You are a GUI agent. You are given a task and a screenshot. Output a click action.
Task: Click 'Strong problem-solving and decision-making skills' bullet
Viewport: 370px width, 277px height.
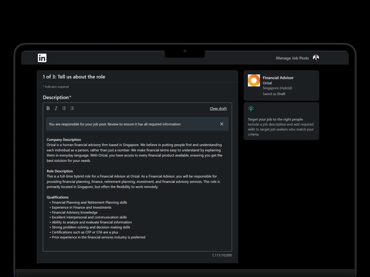91,227
